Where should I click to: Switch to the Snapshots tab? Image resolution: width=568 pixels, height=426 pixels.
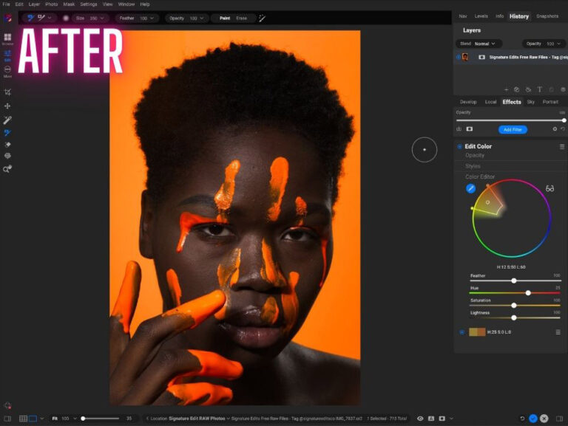point(547,16)
